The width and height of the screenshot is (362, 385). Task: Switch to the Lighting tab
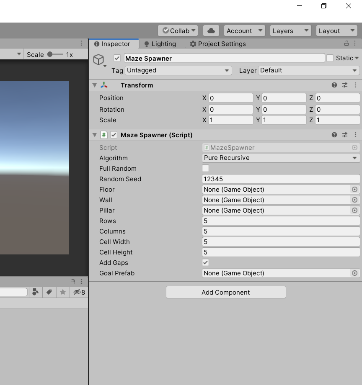160,44
